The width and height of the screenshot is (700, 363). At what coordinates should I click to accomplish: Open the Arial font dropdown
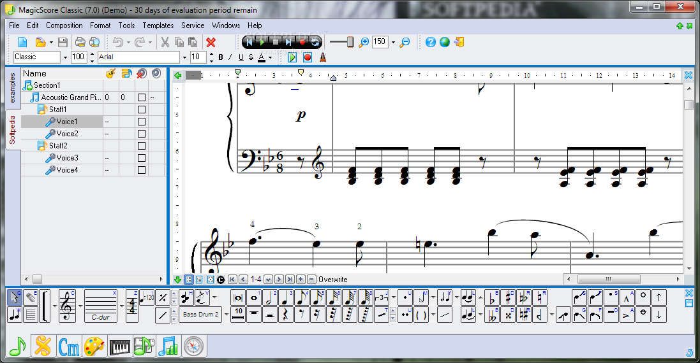coord(184,57)
